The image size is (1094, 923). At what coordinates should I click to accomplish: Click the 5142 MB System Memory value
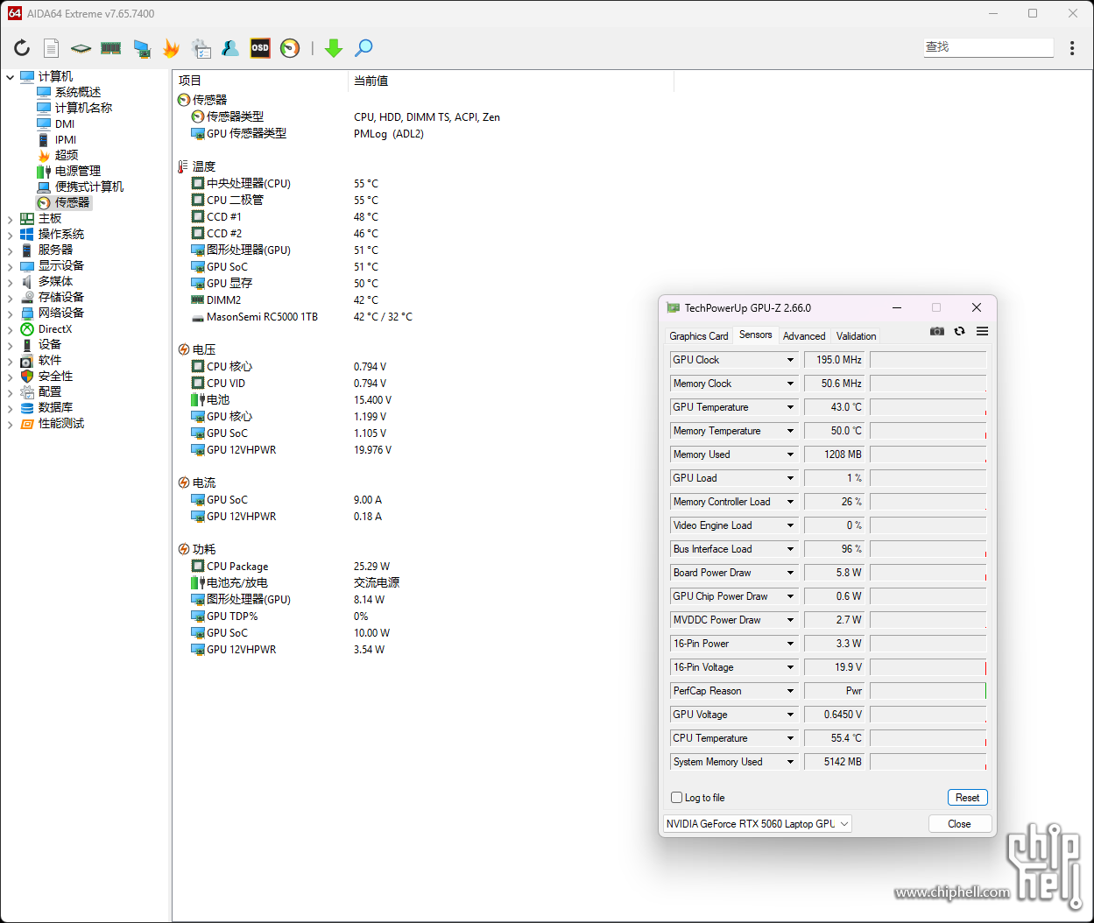tap(834, 762)
